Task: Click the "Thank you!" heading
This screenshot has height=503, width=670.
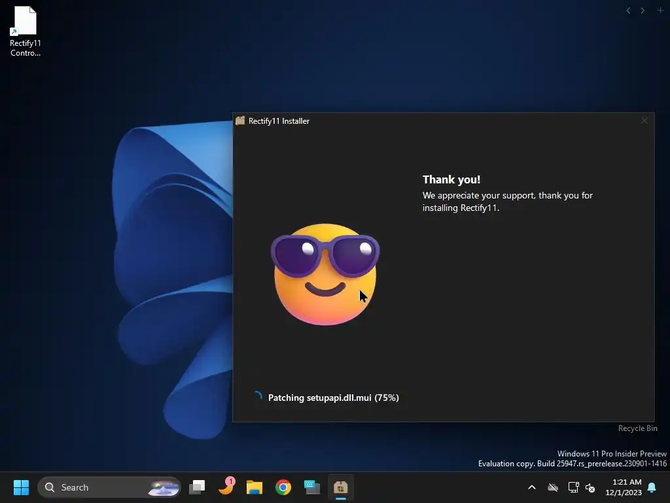Action: point(451,179)
